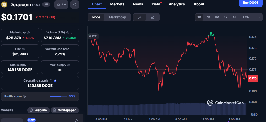
Task: Click the 1.89% market cap change text
Action: click(x=30, y=38)
